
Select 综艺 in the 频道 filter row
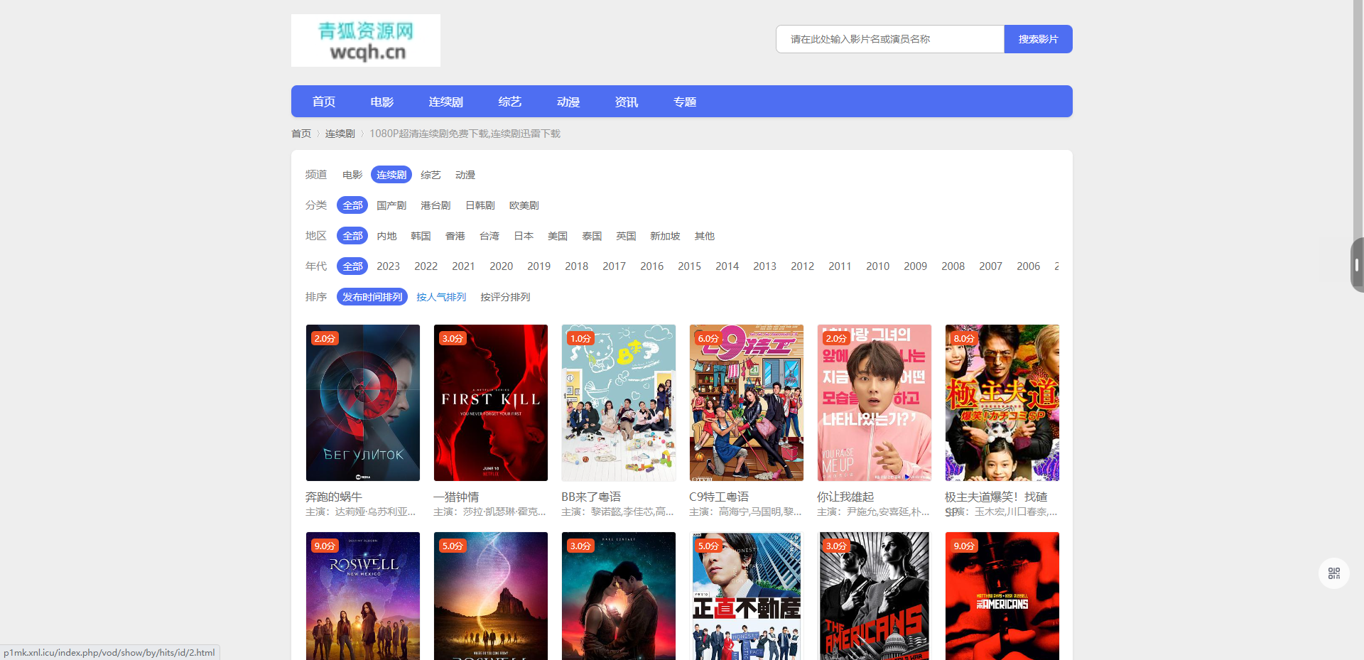click(431, 175)
